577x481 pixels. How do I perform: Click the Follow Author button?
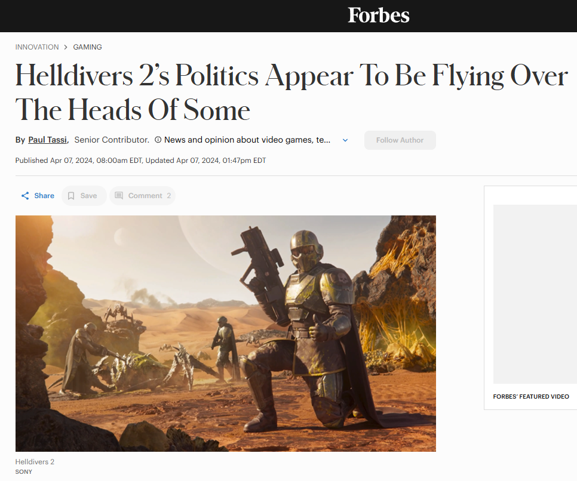pyautogui.click(x=400, y=140)
